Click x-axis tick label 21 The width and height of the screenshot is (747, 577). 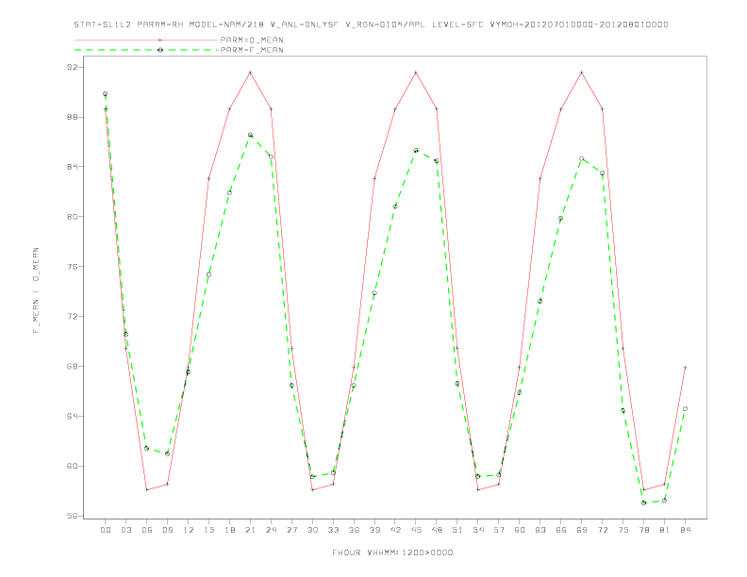pos(250,530)
